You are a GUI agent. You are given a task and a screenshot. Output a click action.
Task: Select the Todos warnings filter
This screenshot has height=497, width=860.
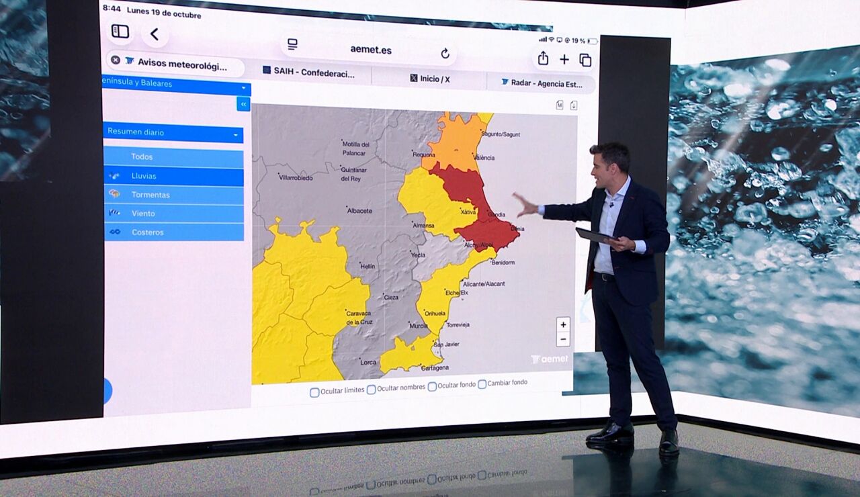[x=173, y=157]
